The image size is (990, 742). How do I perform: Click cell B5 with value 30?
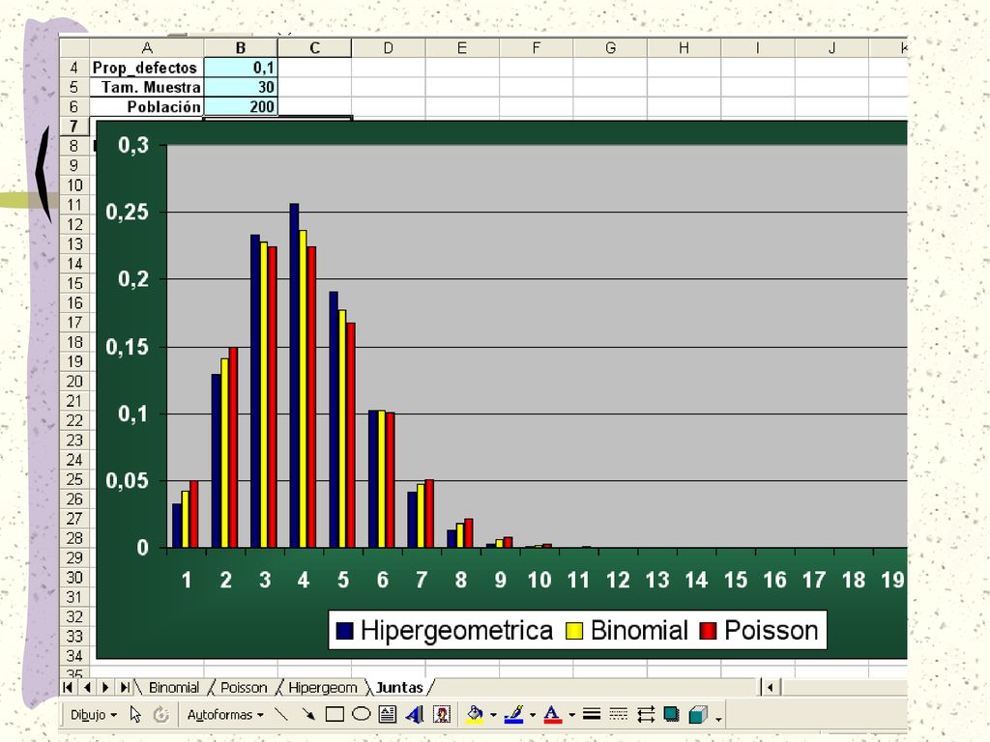(241, 87)
